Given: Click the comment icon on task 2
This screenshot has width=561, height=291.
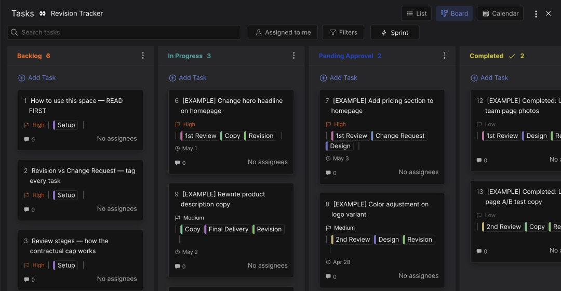Looking at the screenshot, I should click(26, 209).
